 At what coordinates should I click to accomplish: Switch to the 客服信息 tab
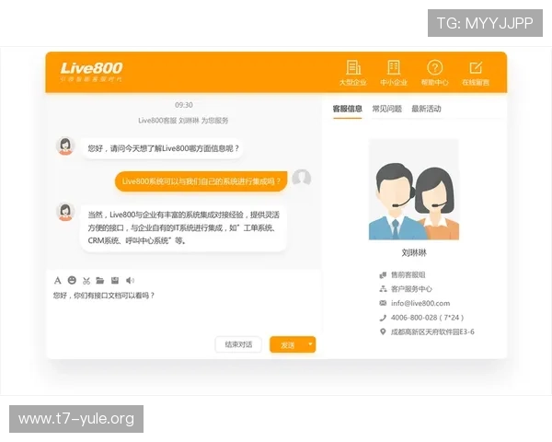tap(348, 109)
